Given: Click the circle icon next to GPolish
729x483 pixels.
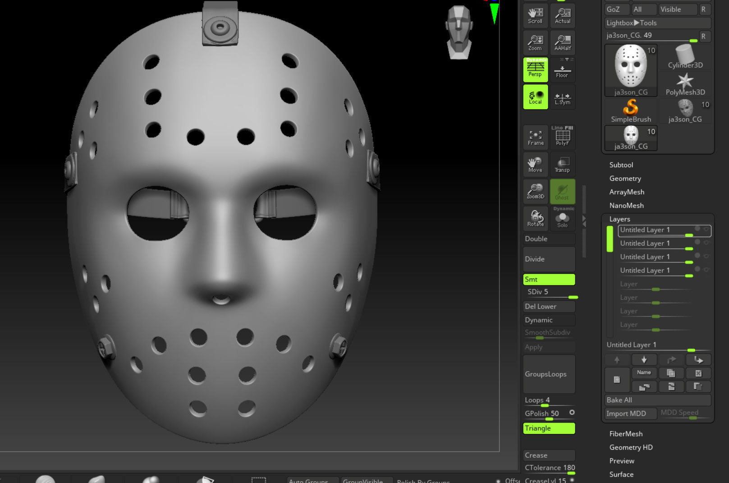Looking at the screenshot, I should 572,412.
